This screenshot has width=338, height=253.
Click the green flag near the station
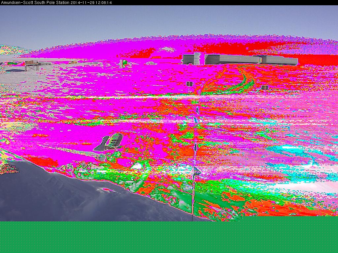pos(124,63)
